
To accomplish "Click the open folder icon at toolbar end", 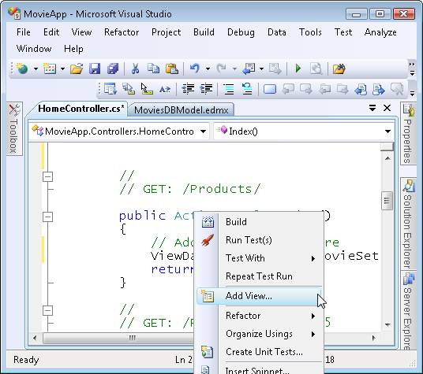I will point(339,69).
